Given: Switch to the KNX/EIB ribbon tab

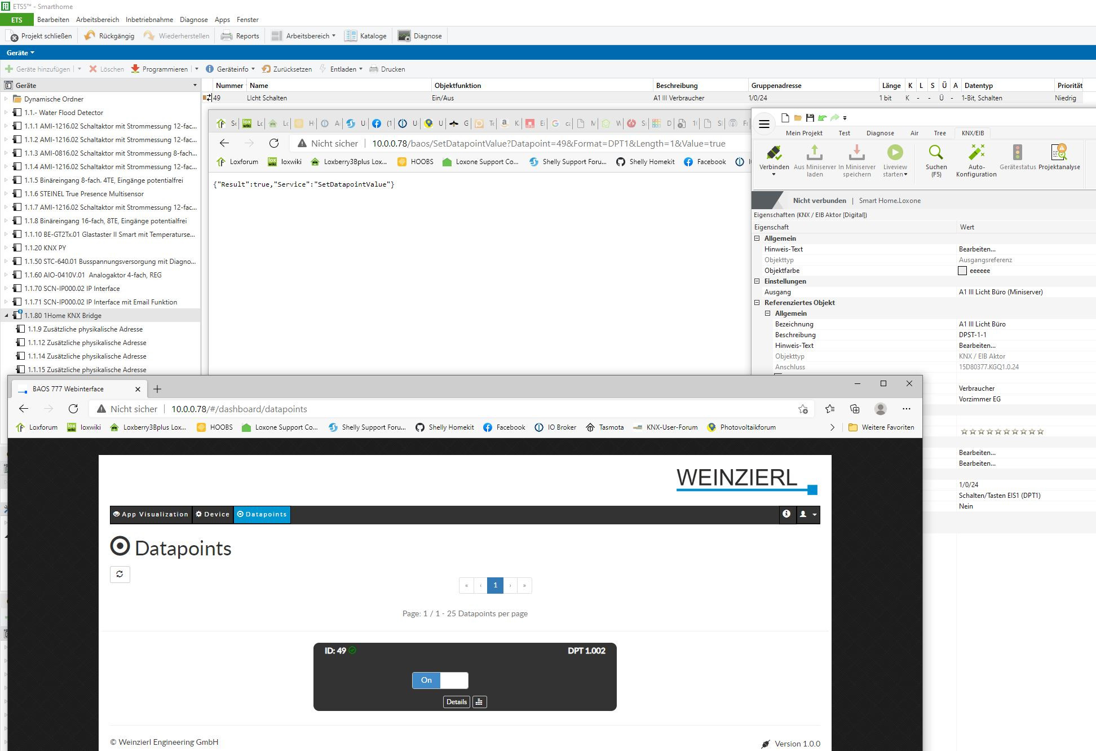Looking at the screenshot, I should (x=973, y=133).
